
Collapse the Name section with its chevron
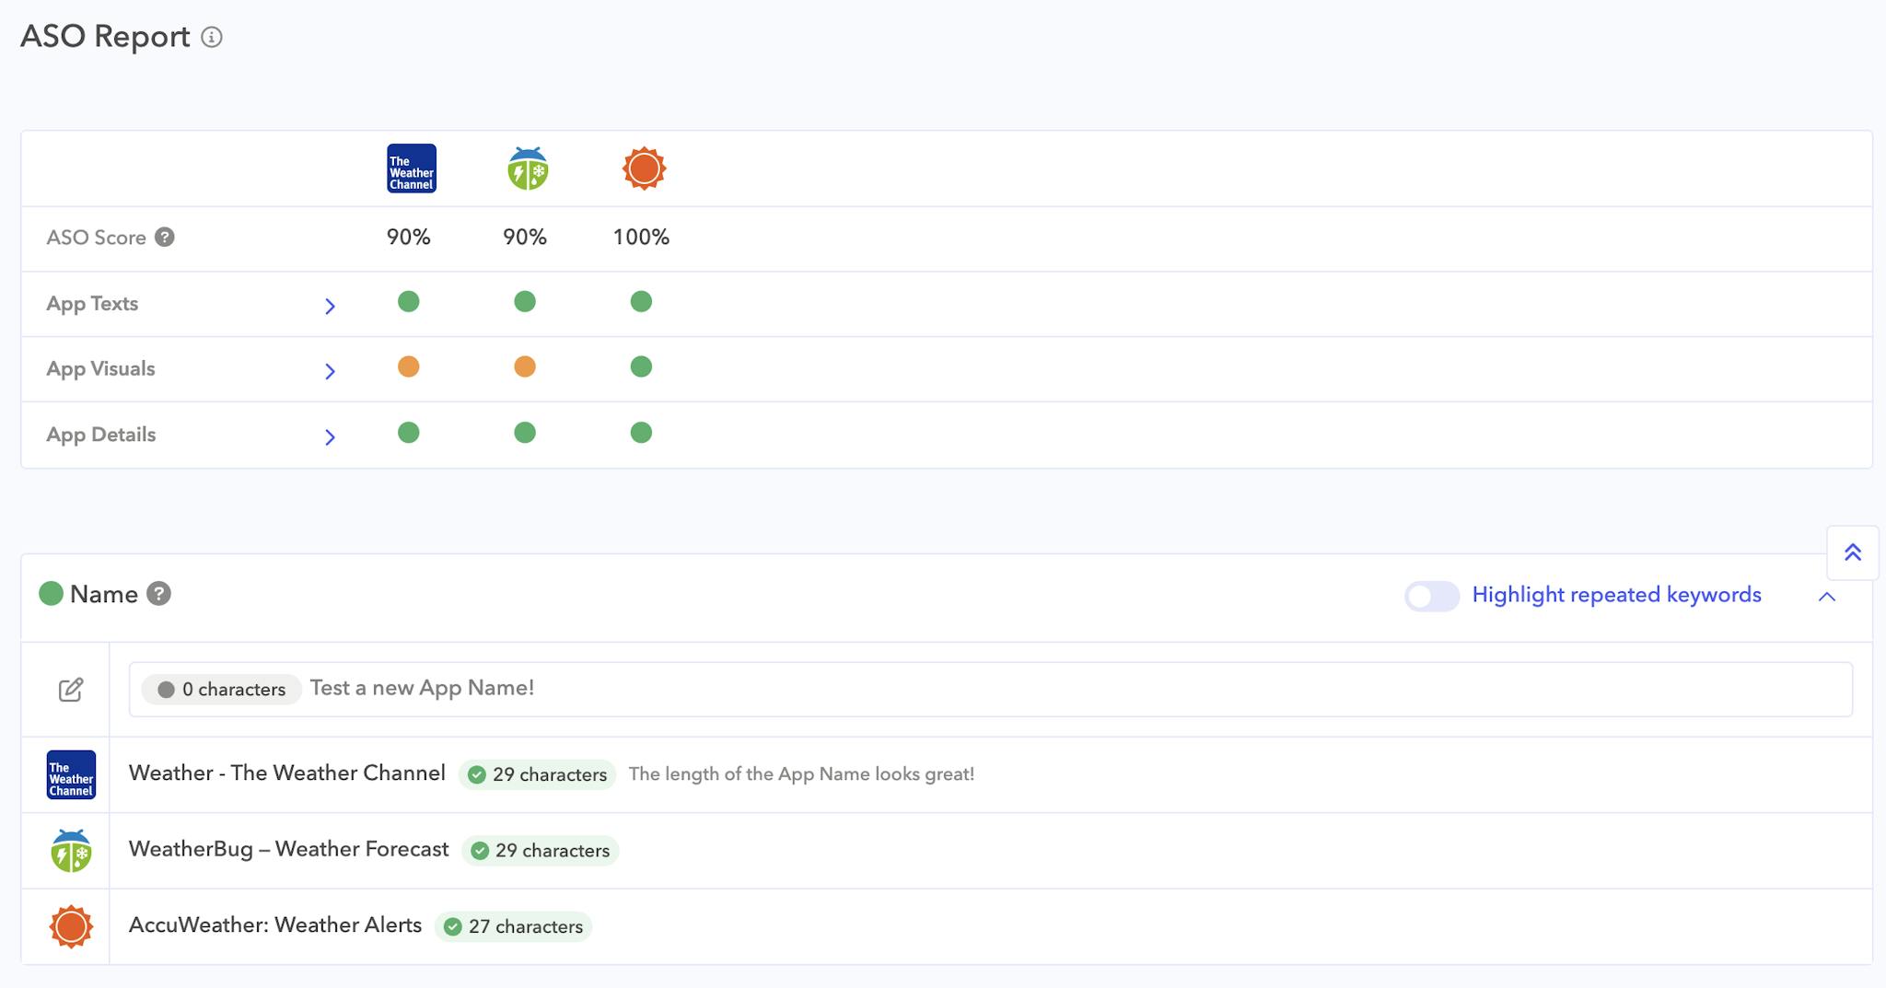coord(1826,596)
